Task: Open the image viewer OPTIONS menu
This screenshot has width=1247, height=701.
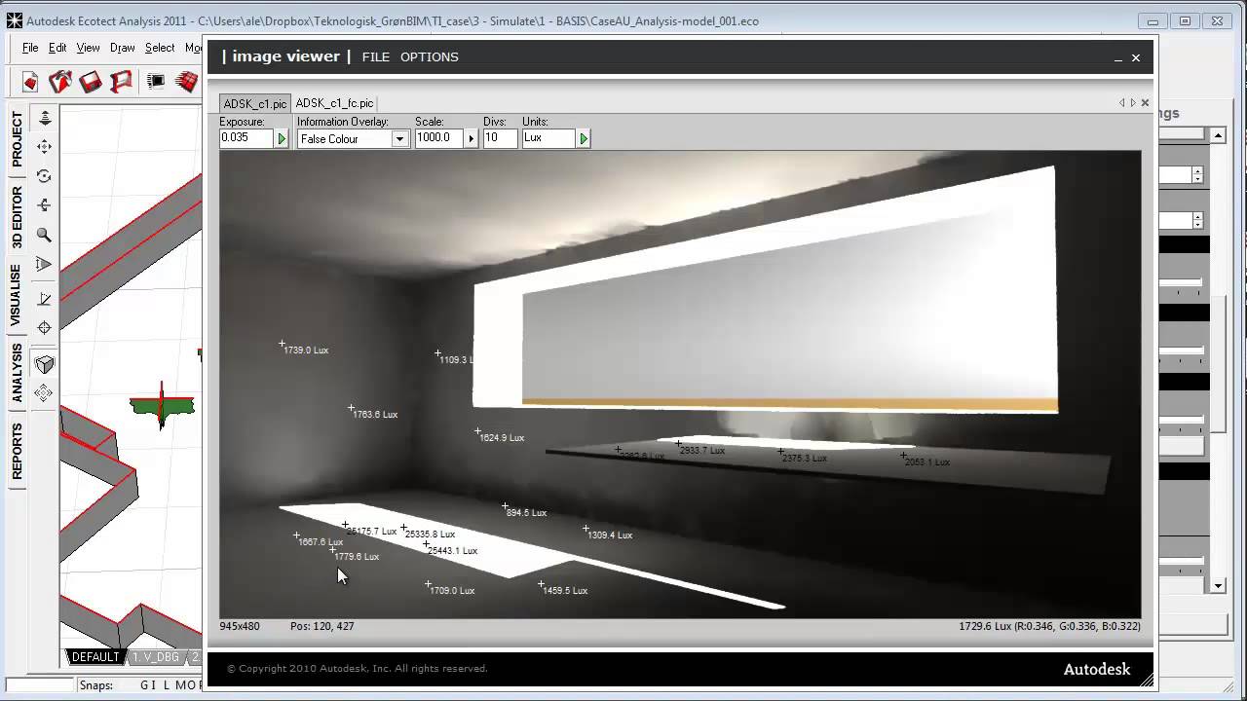Action: coord(429,56)
